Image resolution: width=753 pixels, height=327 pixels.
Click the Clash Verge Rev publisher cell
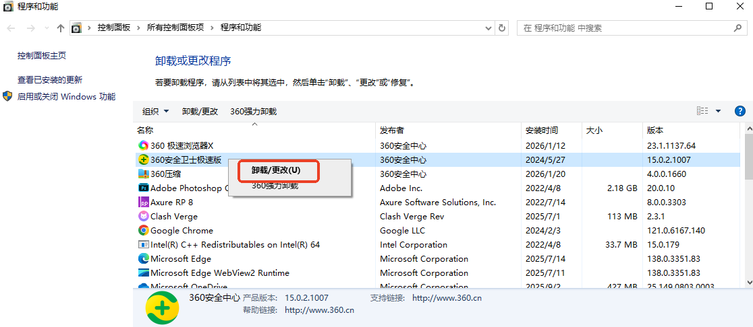pyautogui.click(x=412, y=217)
